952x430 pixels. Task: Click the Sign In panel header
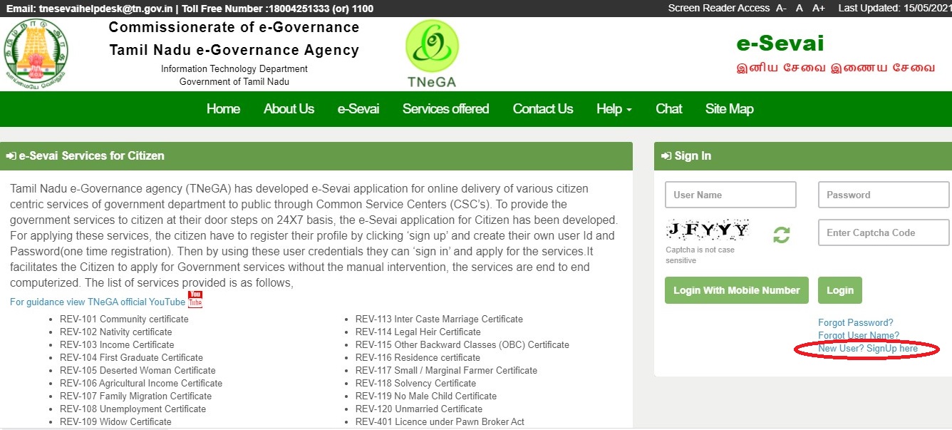coord(802,156)
